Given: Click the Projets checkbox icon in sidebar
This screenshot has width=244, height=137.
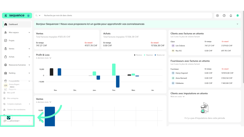Looking at the screenshot, I should [6, 41].
